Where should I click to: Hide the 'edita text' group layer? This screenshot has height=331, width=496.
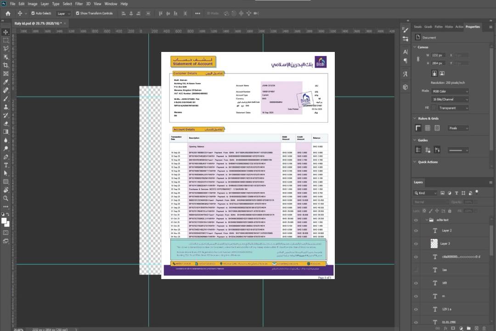coord(416,220)
